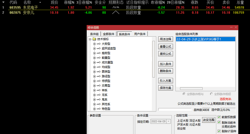Click the short-term pattern icon for 安奈儿
The width and height of the screenshot is (250, 134).
pyautogui.click(x=116, y=12)
